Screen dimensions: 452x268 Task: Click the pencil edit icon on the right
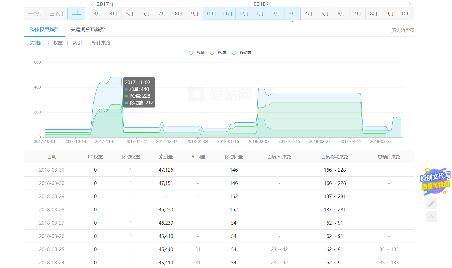click(431, 204)
